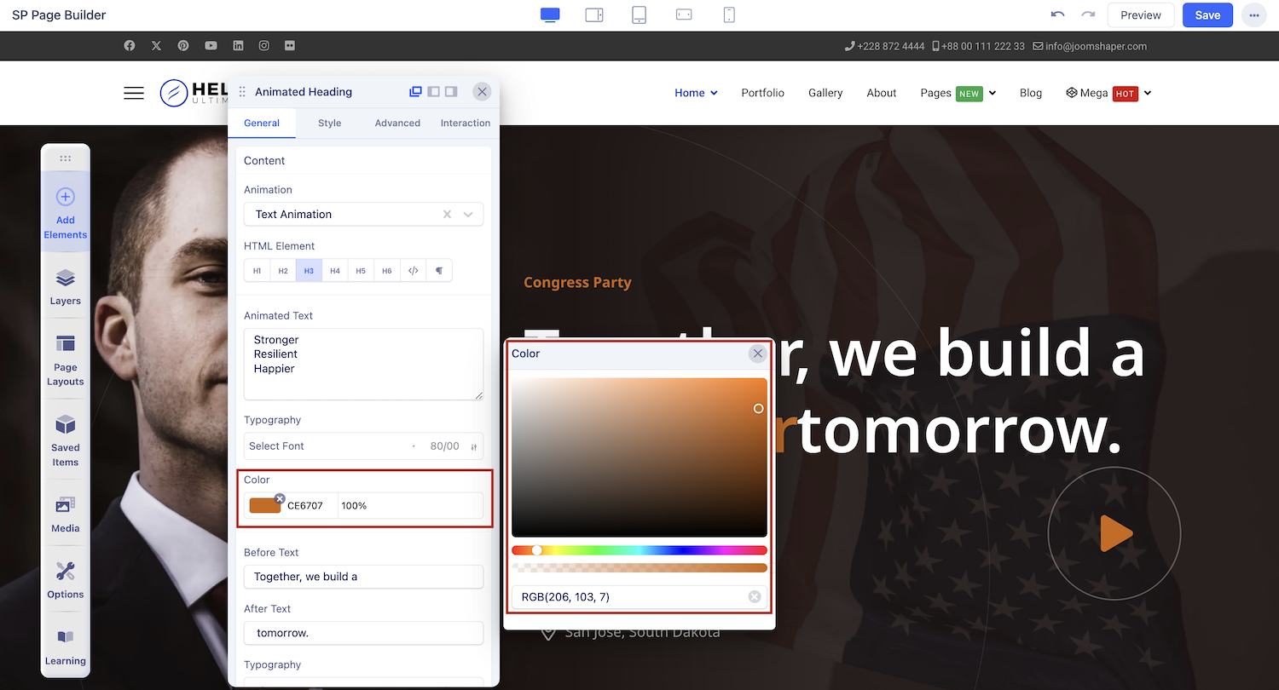This screenshot has width=1279, height=690.
Task: Open the more options ellipsis menu
Action: pyautogui.click(x=1254, y=15)
